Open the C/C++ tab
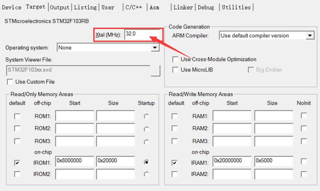320x191 pixels. (135, 7)
